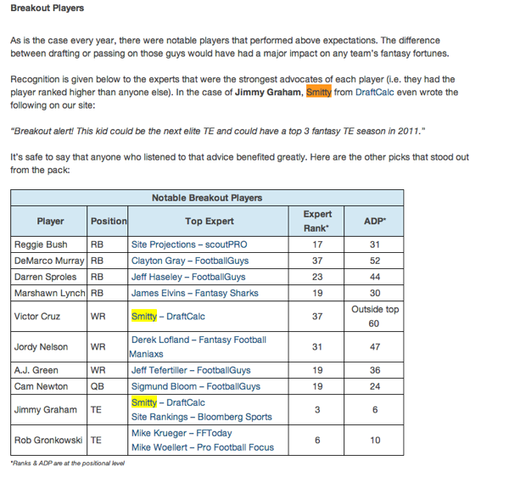Open Sigmund Bloom – FootballGuys link
Viewport: 509px width, 483px height.
(x=196, y=386)
